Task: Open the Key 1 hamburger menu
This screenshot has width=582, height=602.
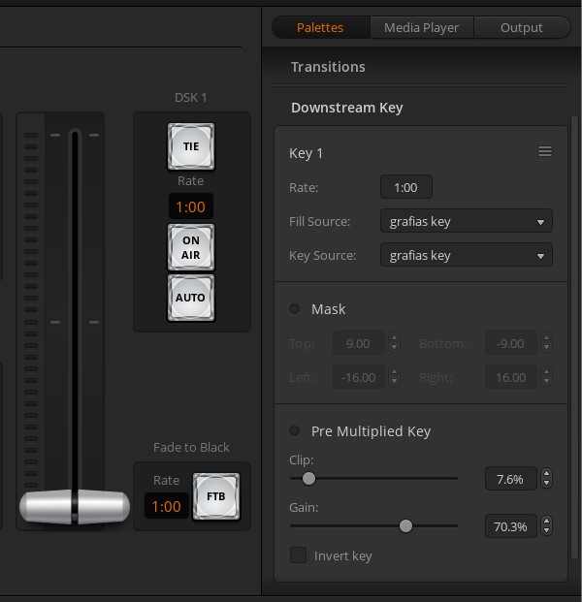Action: [x=545, y=152]
